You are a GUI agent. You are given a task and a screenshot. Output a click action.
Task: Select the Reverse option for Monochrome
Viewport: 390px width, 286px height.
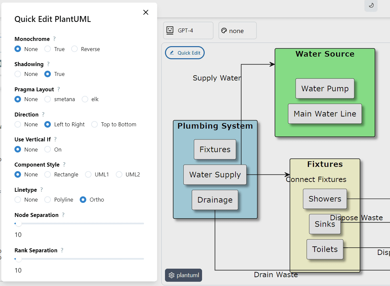75,49
